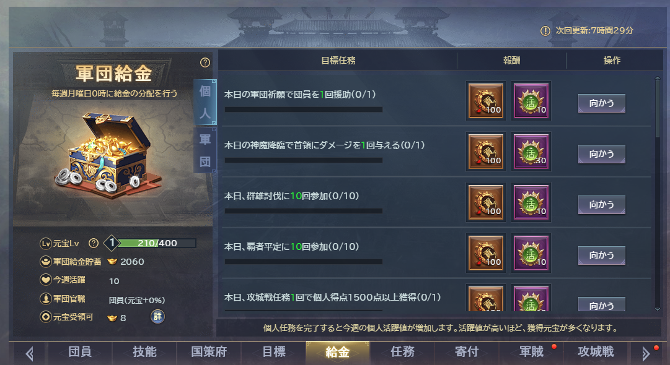This screenshot has height=365, width=670.
Task: Switch to the 個人 side tab
Action: (x=205, y=102)
